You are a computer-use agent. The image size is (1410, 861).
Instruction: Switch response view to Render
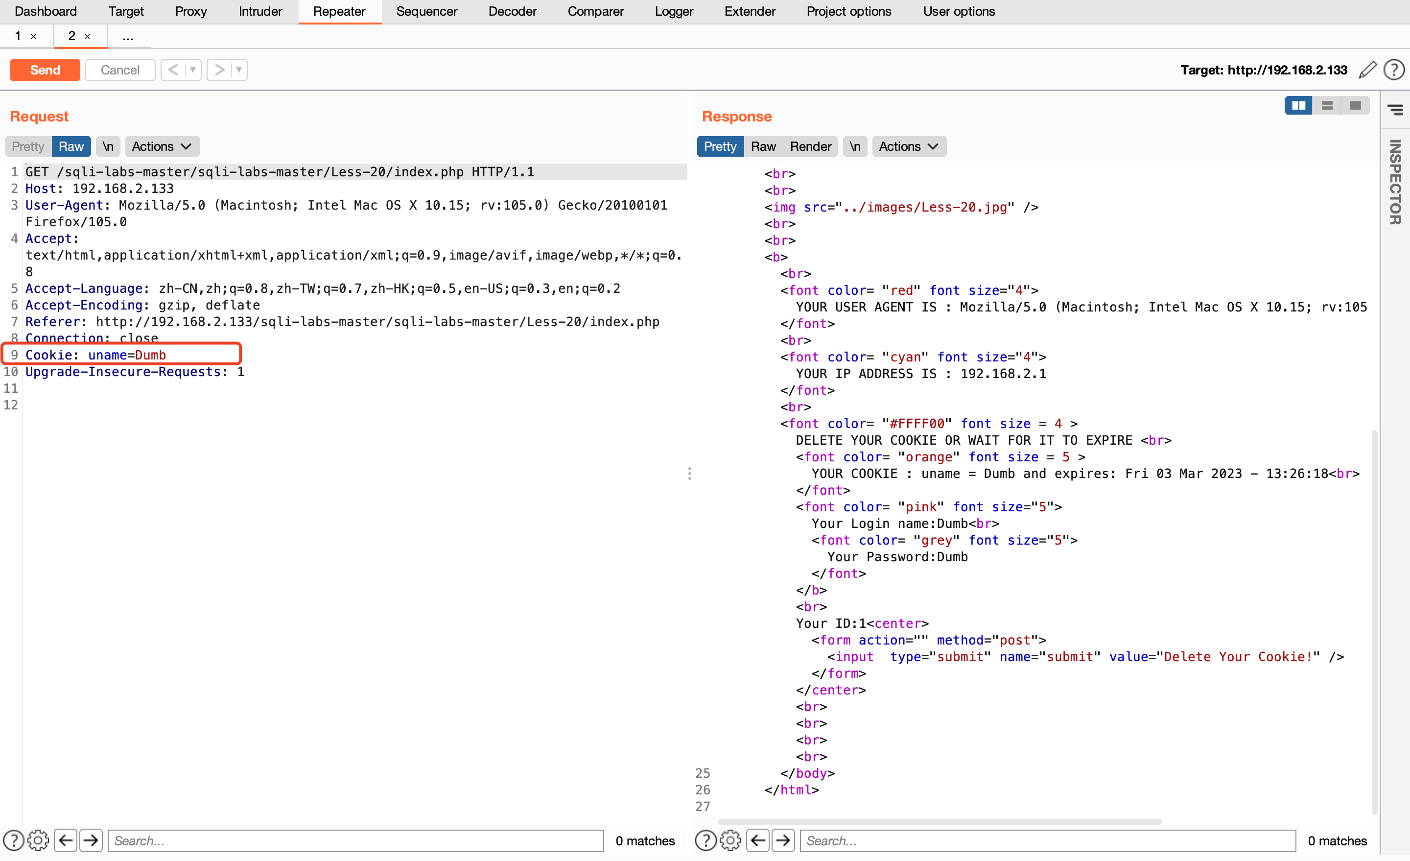pyautogui.click(x=811, y=146)
